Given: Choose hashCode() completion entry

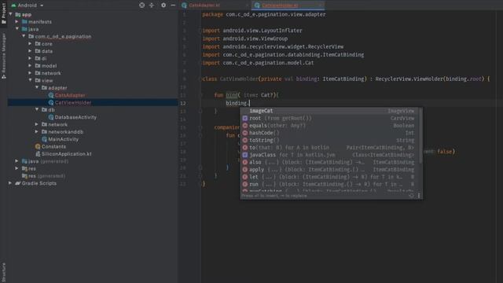Looking at the screenshot, I should coord(330,133).
